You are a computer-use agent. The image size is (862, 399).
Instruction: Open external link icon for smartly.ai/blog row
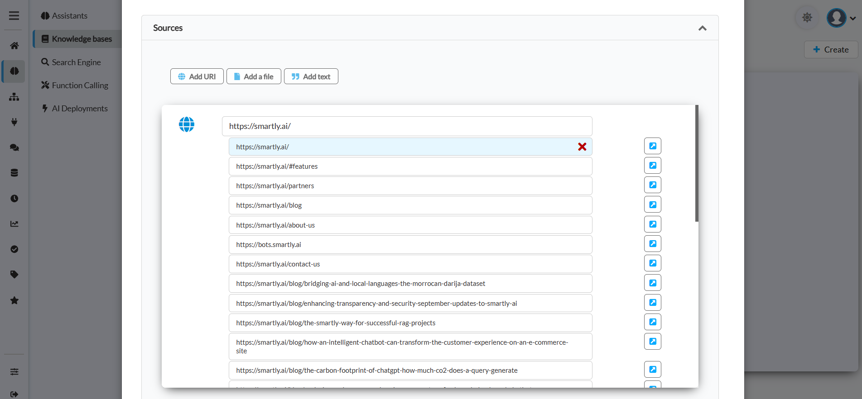pyautogui.click(x=653, y=204)
